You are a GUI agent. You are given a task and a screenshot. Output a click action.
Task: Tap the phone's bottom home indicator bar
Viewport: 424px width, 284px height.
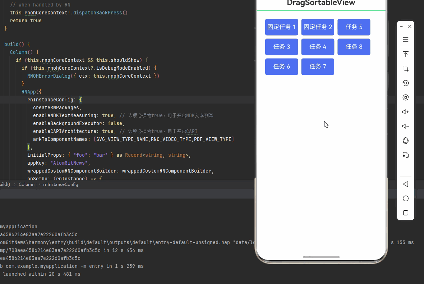(321, 257)
